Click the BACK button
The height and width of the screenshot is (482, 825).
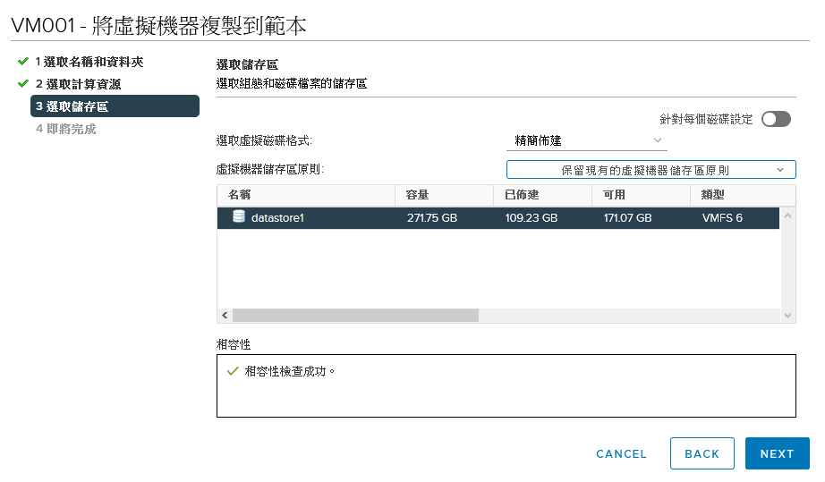702,453
